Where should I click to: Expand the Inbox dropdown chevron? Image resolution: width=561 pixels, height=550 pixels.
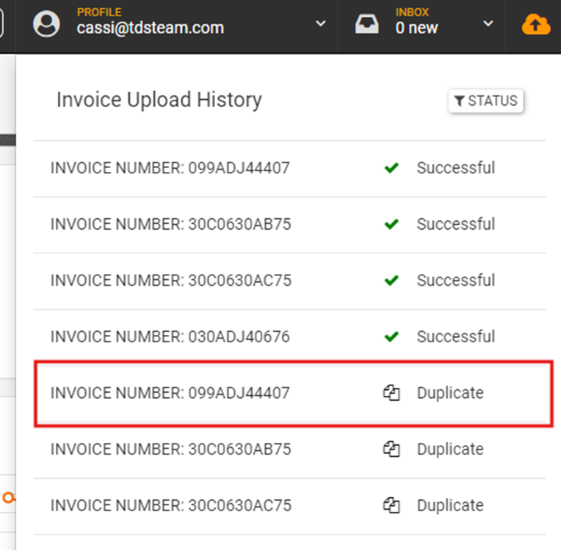pos(488,23)
